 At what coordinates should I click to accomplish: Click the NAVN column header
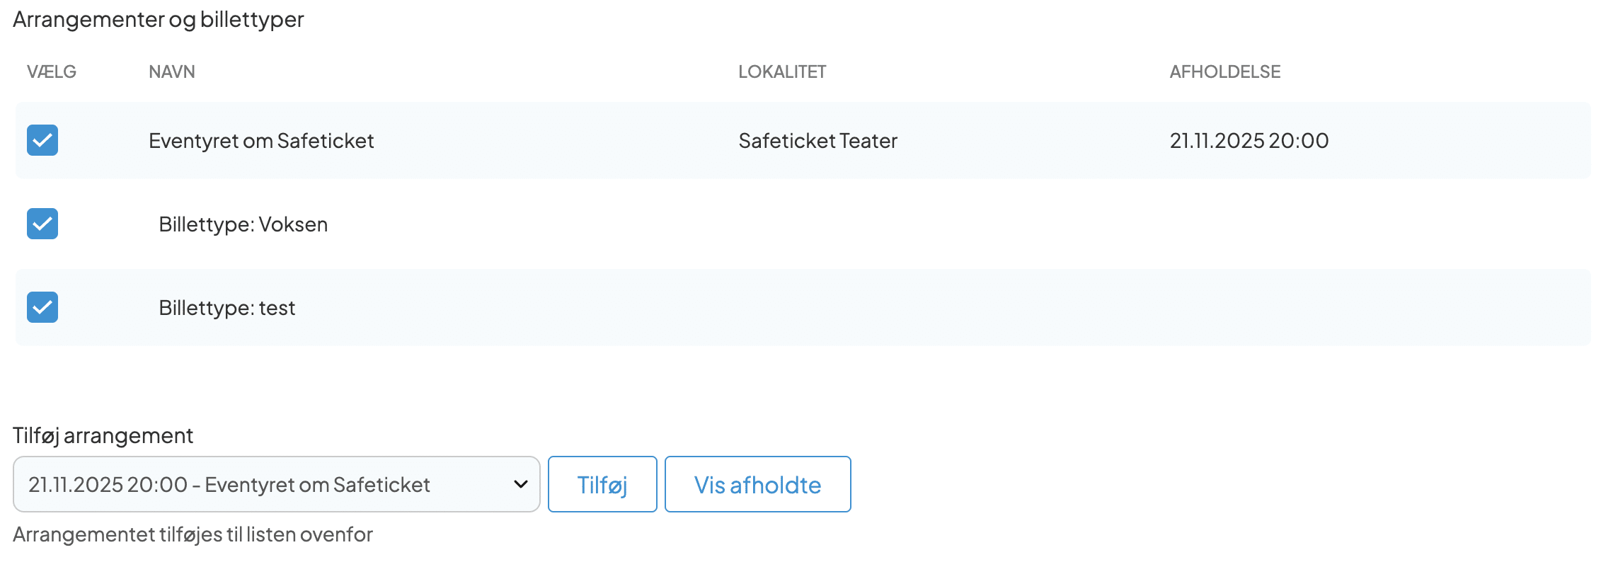click(172, 71)
